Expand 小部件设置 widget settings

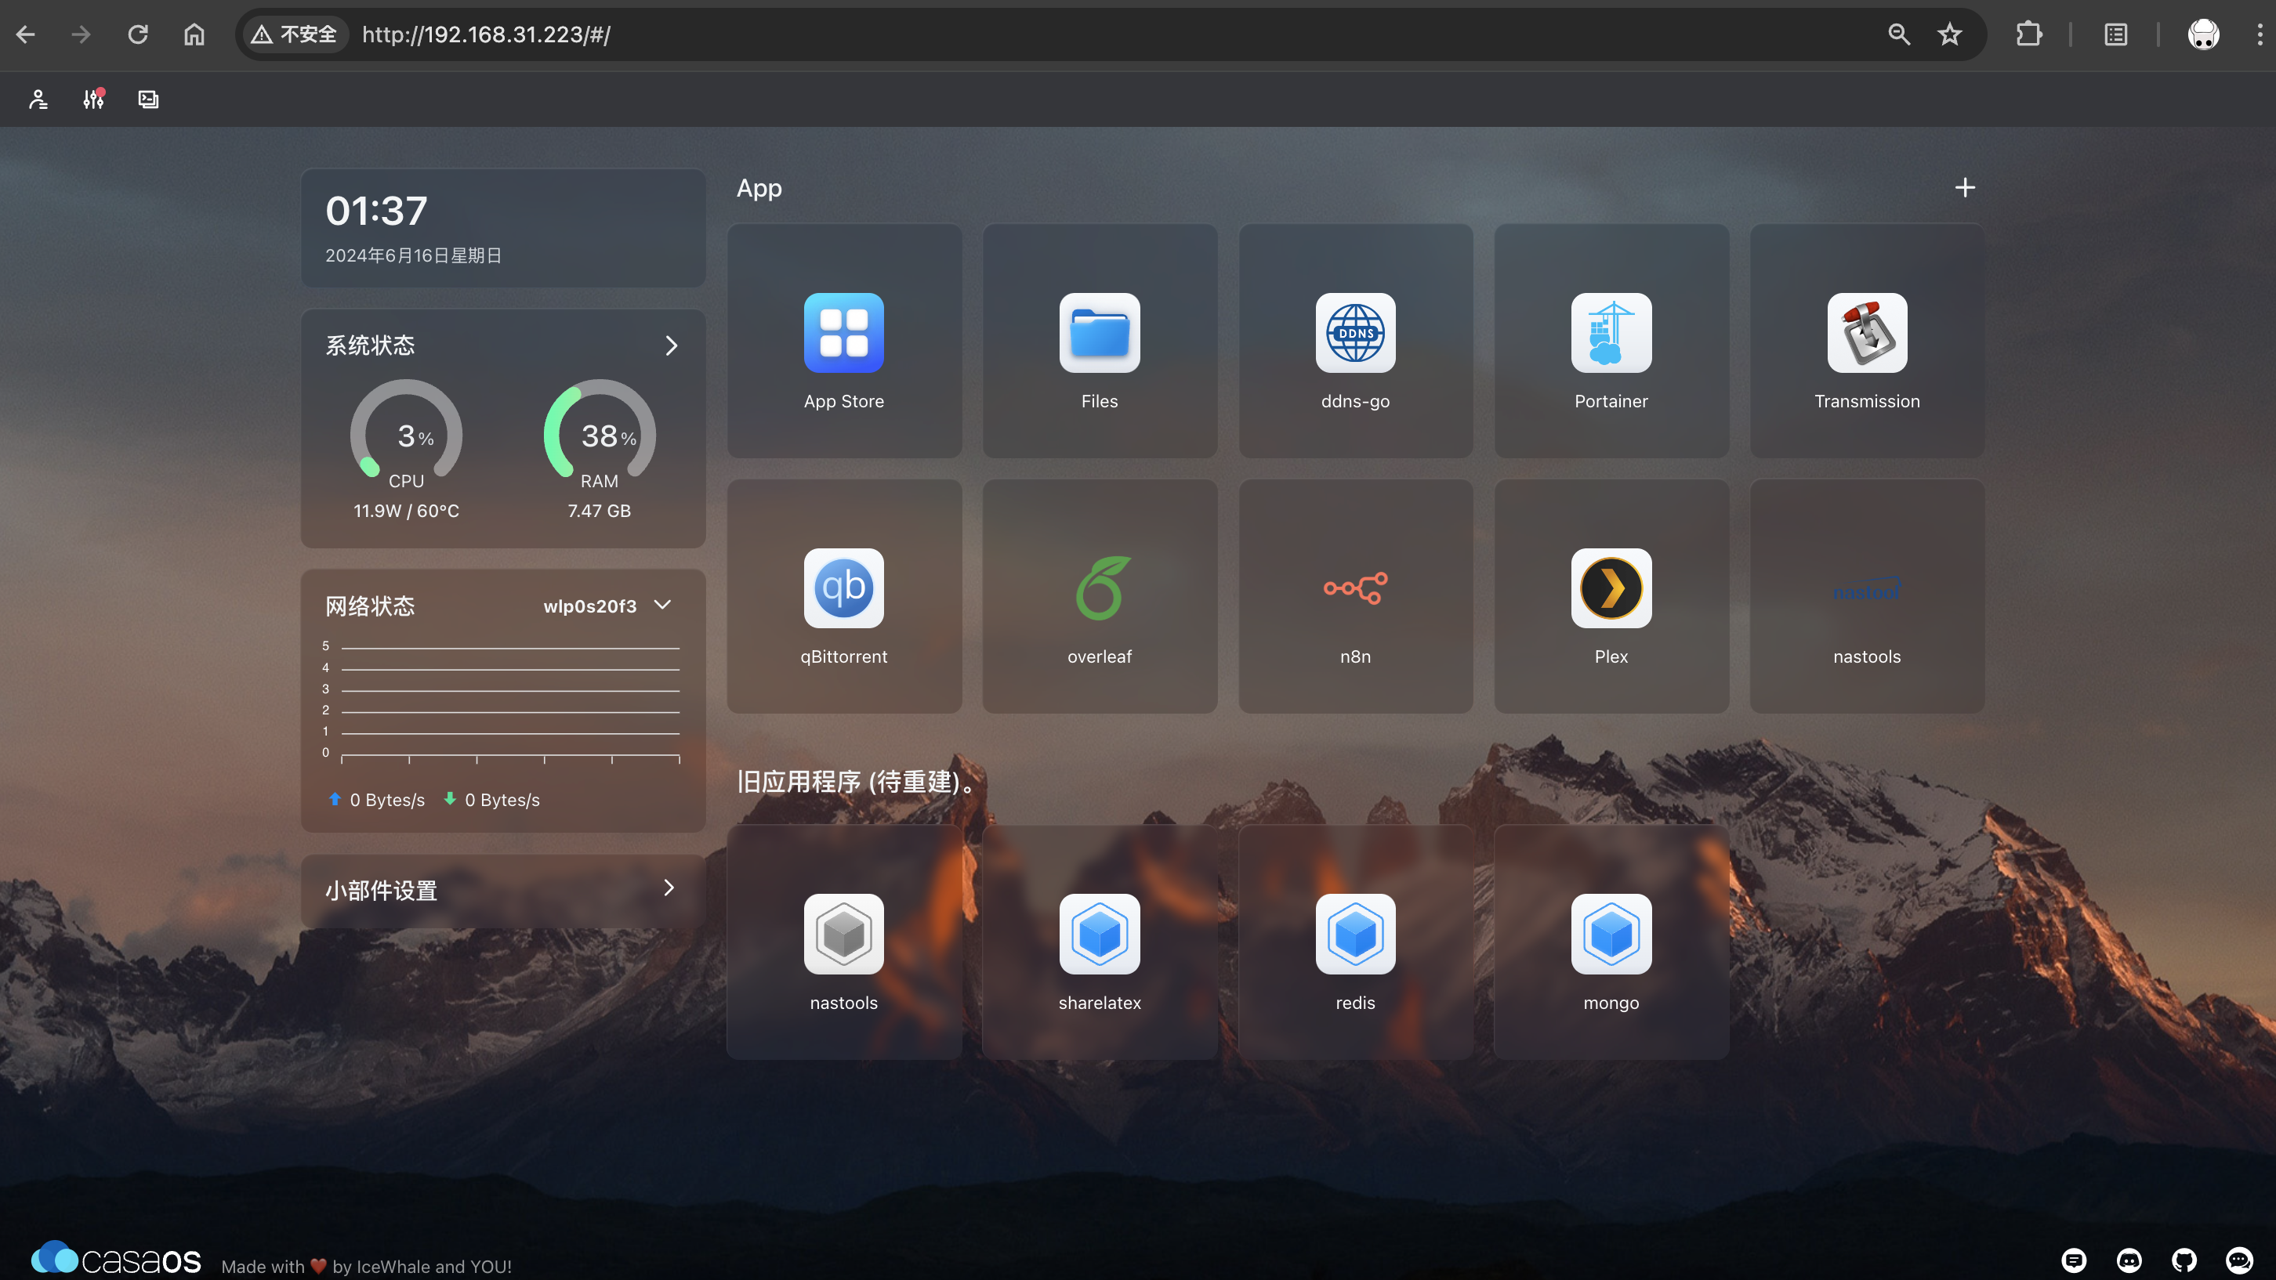tap(669, 888)
